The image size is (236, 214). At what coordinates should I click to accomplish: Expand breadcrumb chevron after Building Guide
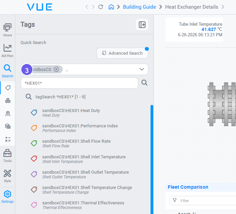coord(161,7)
